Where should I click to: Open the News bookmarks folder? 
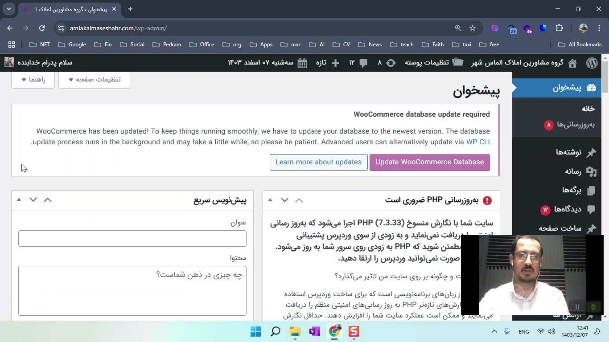[x=370, y=45]
